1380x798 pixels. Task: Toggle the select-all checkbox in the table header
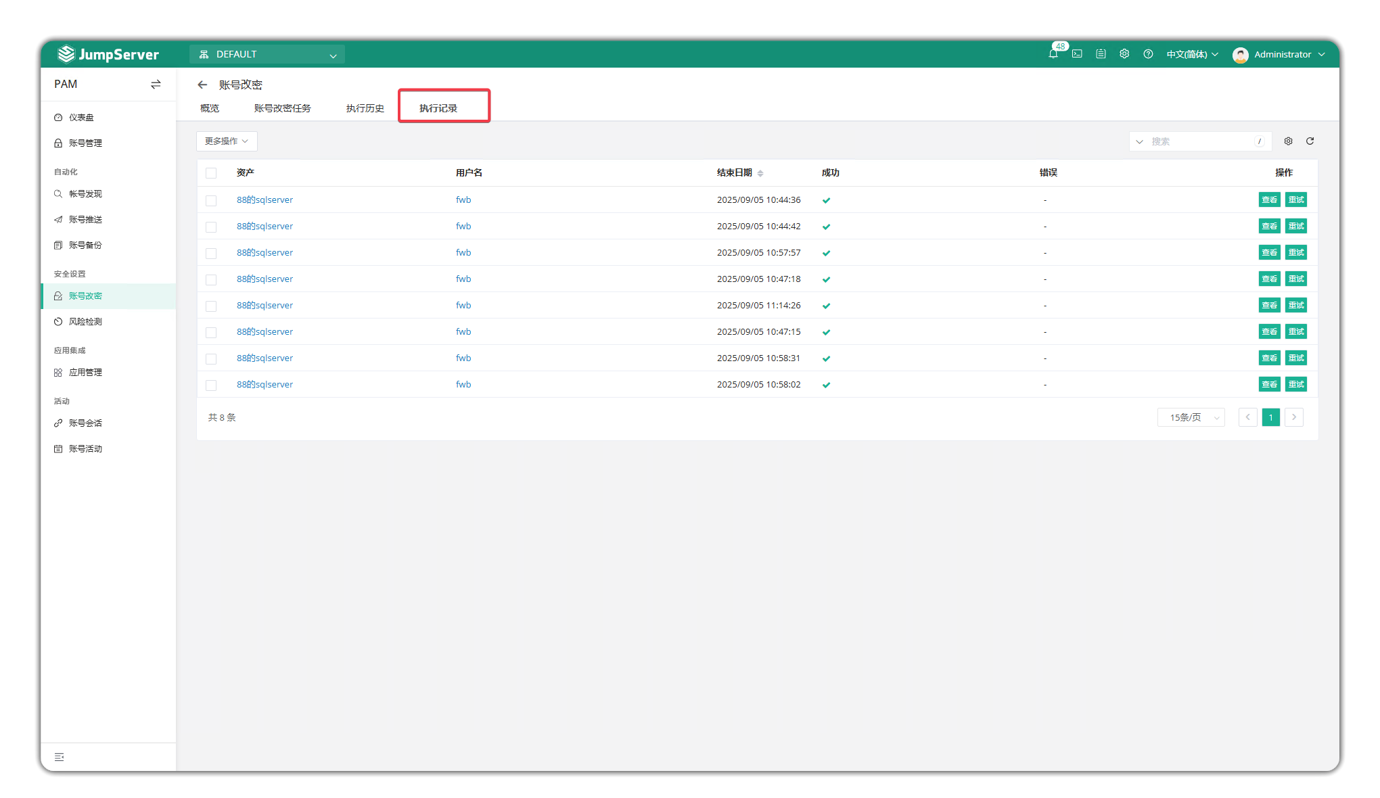click(211, 173)
